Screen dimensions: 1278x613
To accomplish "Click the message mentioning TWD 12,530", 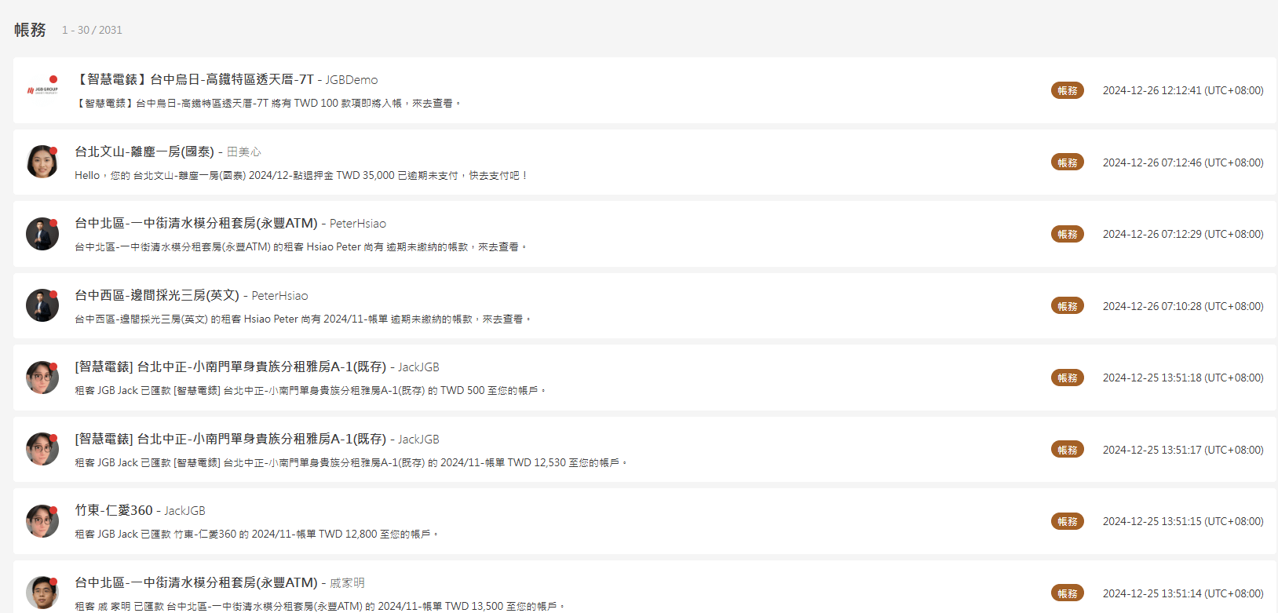I will coord(350,462).
